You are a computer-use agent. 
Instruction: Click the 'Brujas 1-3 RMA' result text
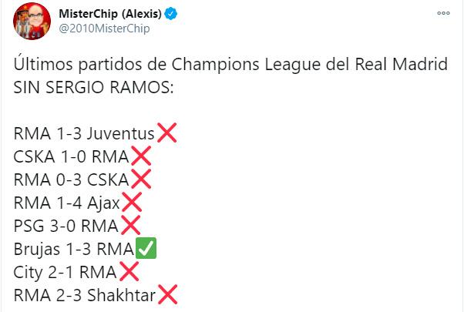coord(73,250)
